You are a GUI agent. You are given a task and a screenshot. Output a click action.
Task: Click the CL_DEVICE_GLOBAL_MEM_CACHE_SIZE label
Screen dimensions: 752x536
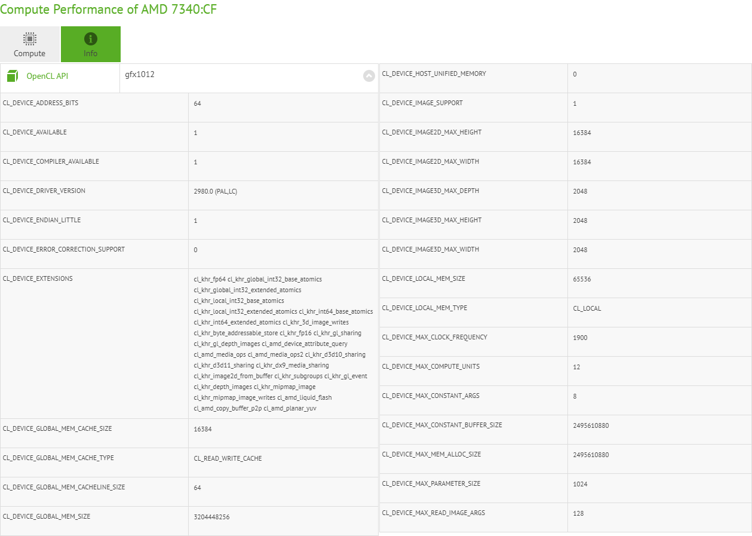coord(57,428)
